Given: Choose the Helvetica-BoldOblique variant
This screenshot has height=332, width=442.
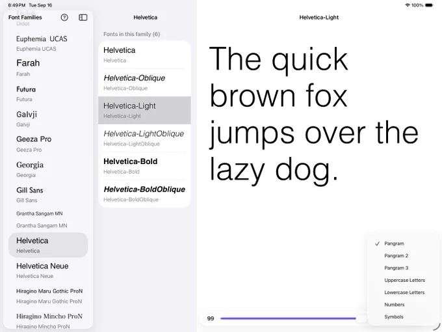Looking at the screenshot, I should click(x=144, y=194).
